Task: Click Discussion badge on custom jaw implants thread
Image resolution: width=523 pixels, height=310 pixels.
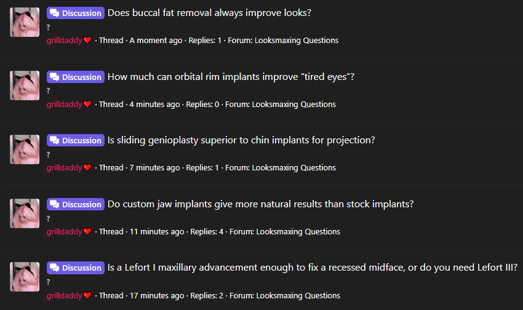Action: pos(76,204)
